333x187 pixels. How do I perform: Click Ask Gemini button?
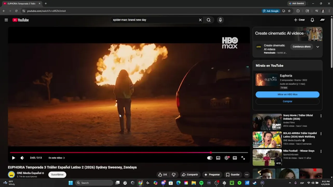(x=296, y=3)
